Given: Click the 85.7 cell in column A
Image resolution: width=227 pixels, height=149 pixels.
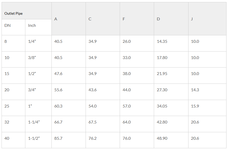Looking at the screenshot, I should (x=69, y=140).
